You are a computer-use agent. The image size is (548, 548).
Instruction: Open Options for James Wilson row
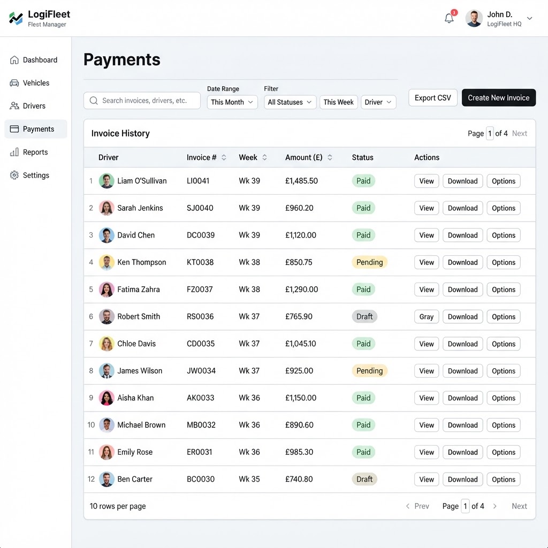503,371
